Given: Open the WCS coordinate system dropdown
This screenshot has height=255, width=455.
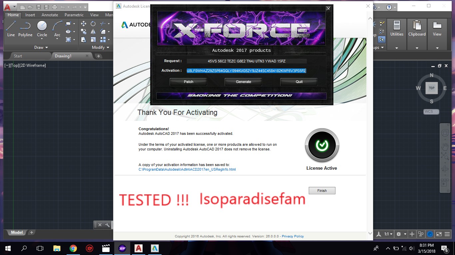Looking at the screenshot, I should pos(431,112).
